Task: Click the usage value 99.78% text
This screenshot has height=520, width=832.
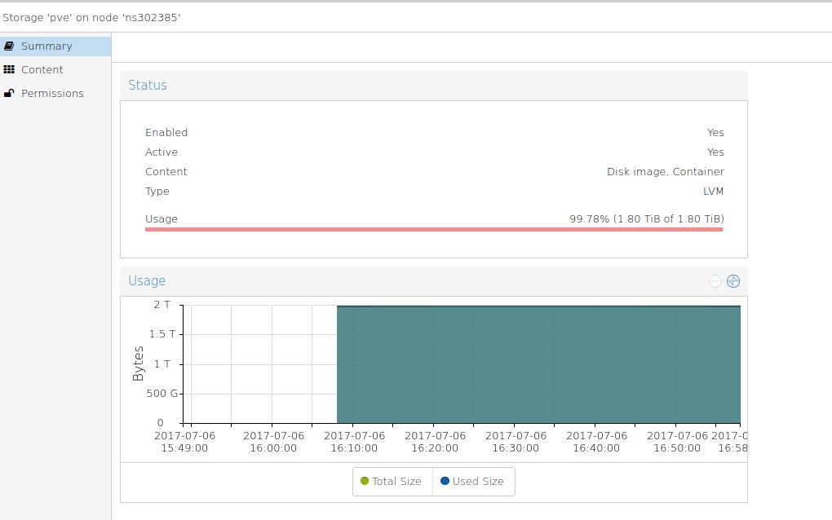Action: coord(647,219)
